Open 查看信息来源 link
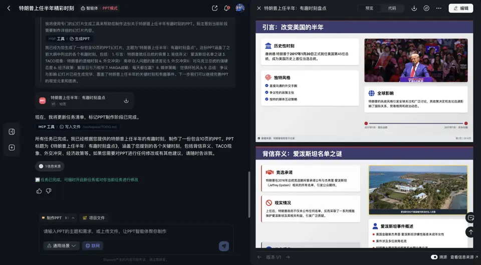481x265 pixels. pyautogui.click(x=464, y=257)
